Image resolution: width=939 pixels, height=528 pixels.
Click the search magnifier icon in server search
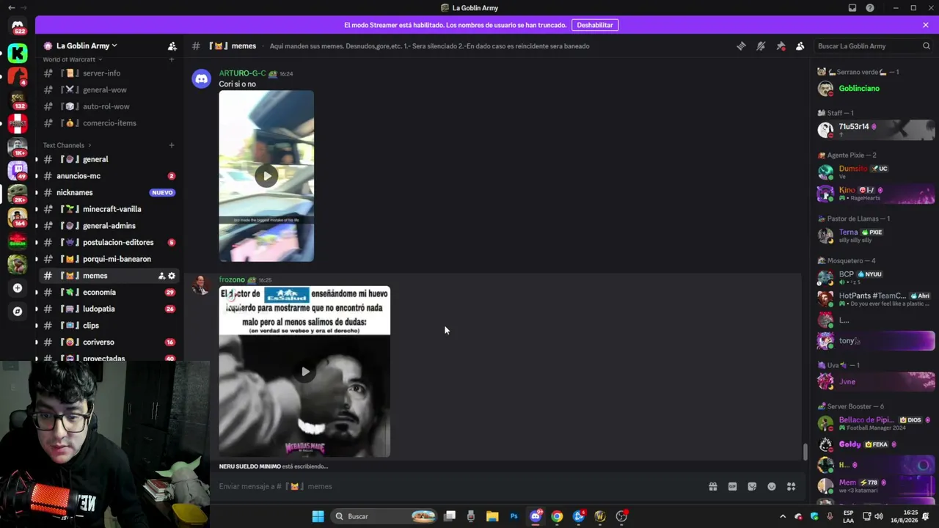tap(926, 45)
